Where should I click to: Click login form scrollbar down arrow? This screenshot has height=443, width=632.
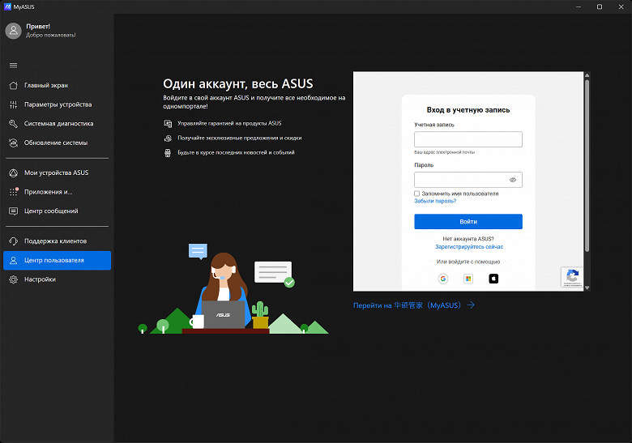coord(587,288)
